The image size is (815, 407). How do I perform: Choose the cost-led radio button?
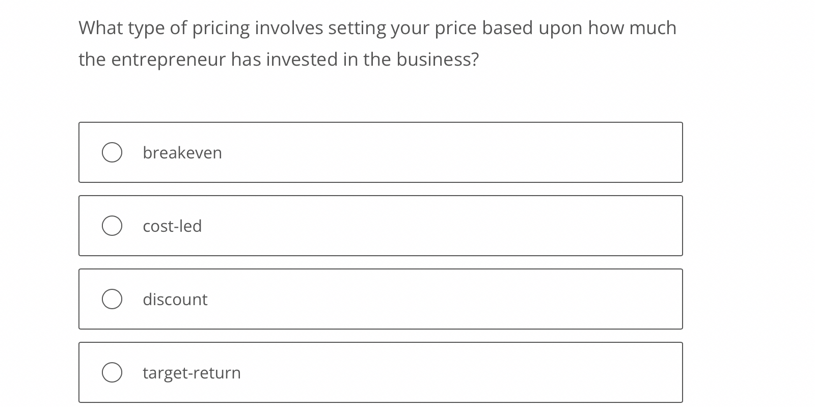(112, 226)
